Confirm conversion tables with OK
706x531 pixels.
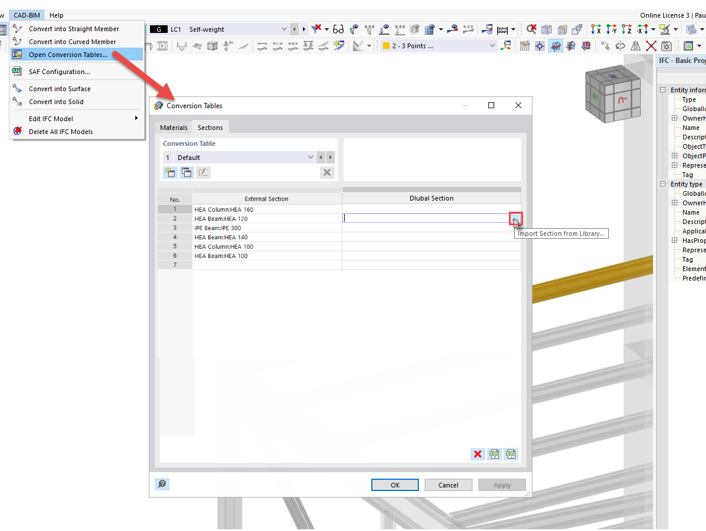coord(395,485)
